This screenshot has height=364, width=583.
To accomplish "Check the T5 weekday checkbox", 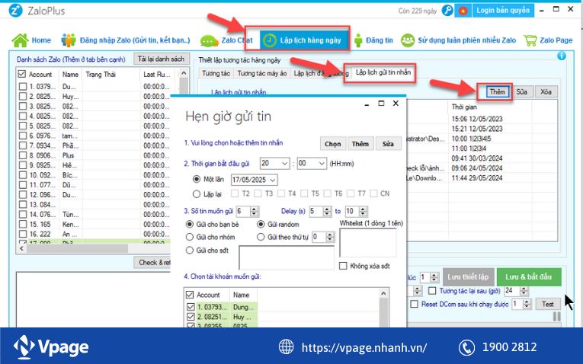I will tap(304, 193).
